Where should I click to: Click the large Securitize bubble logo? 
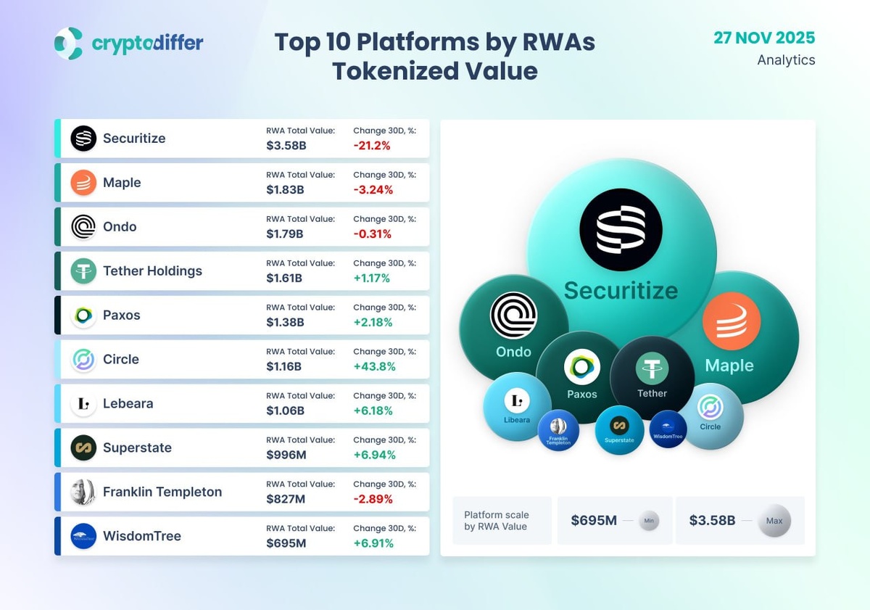click(621, 229)
